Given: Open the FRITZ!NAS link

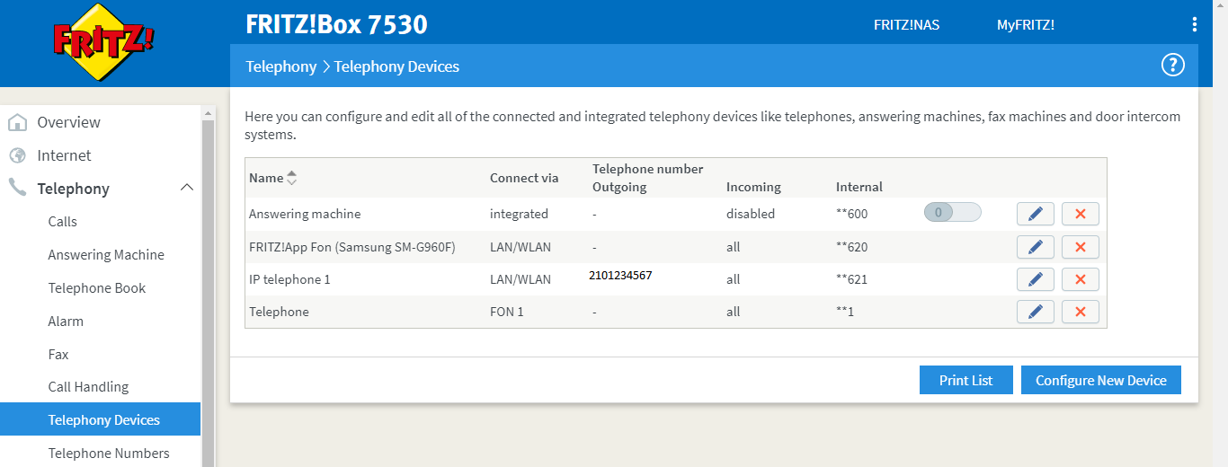Looking at the screenshot, I should 906,24.
